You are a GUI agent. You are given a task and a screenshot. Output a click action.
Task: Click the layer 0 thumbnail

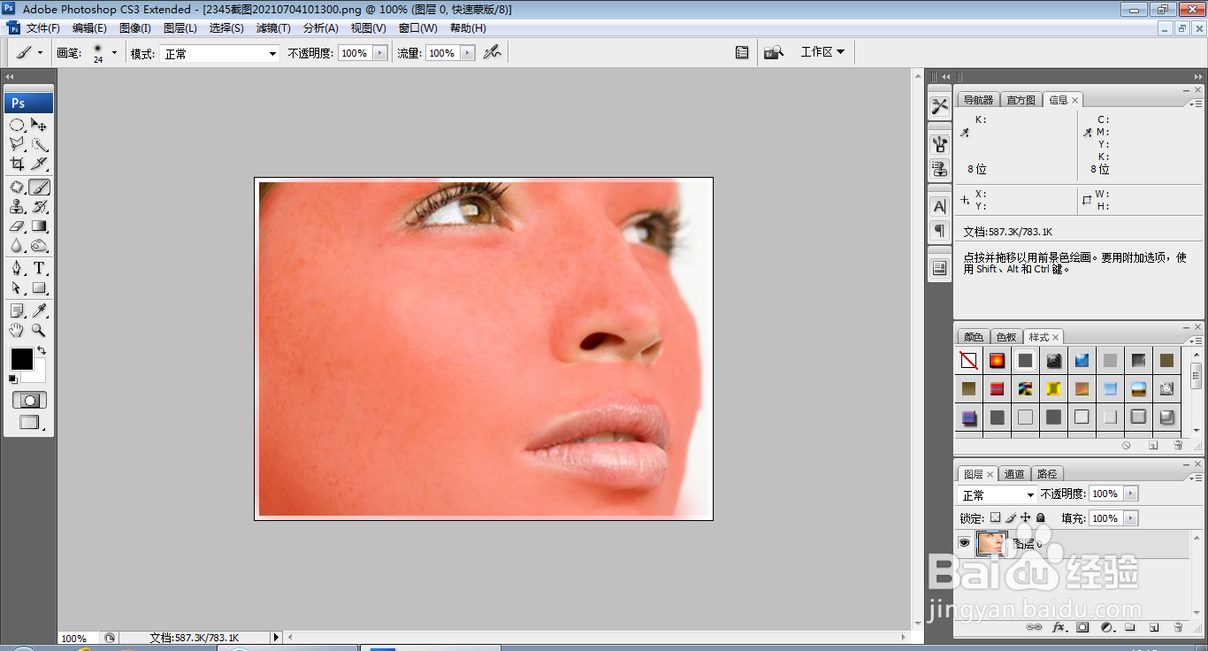tap(991, 543)
